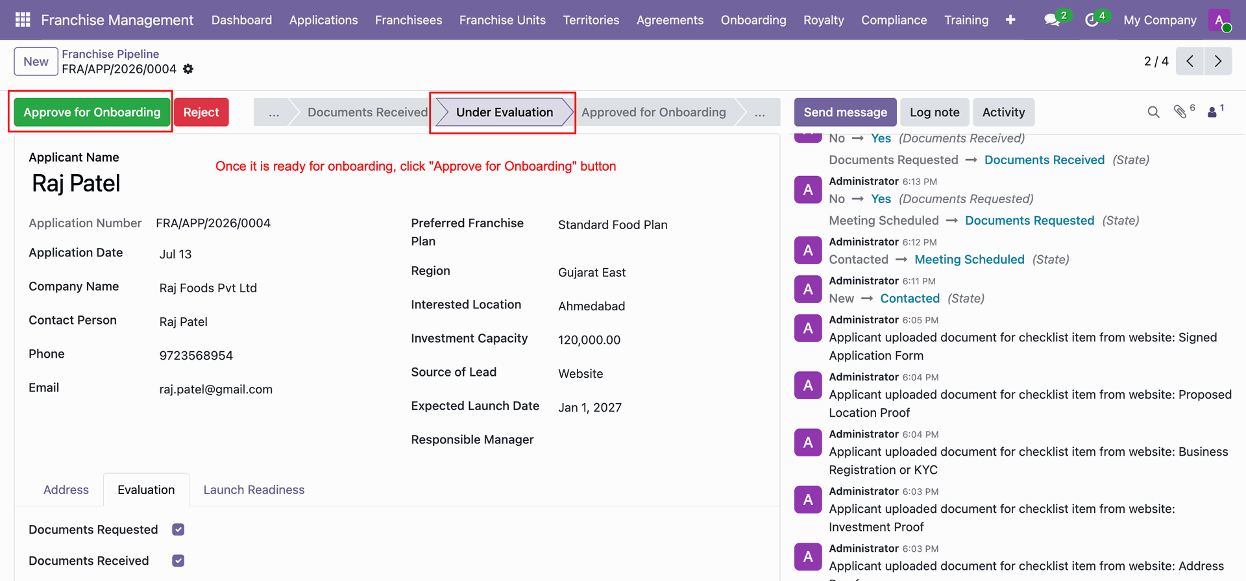Click Administrator avatar on 6:05 PM message
This screenshot has height=581, width=1246.
[x=808, y=328]
